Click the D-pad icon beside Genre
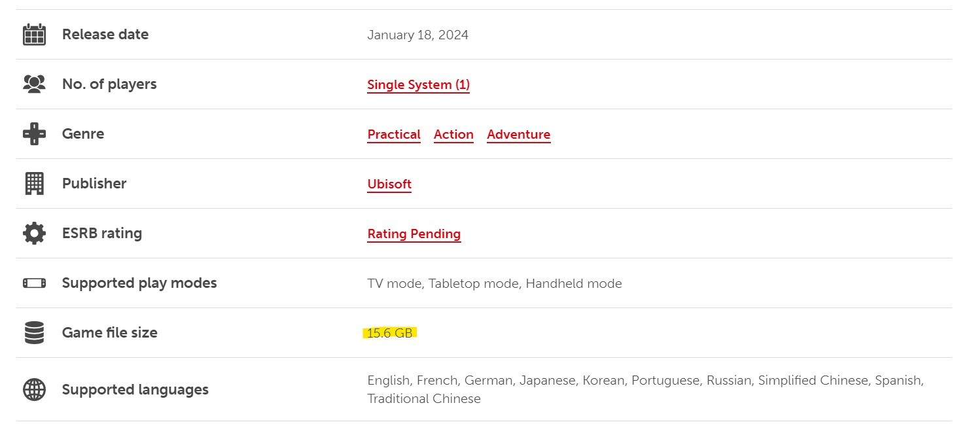The height and width of the screenshot is (437, 969). click(x=34, y=134)
